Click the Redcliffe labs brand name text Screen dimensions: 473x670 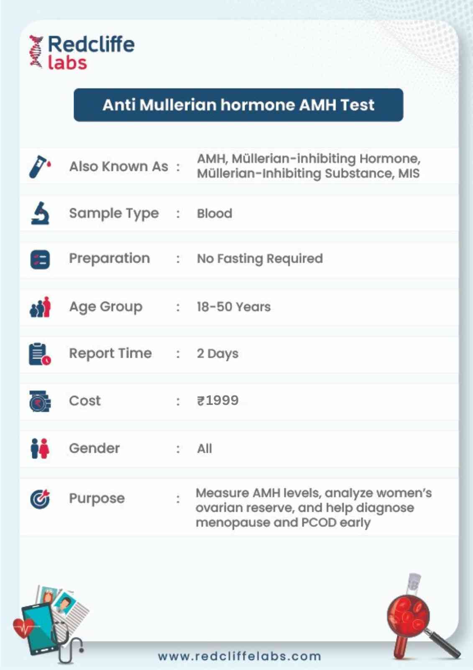point(91,52)
